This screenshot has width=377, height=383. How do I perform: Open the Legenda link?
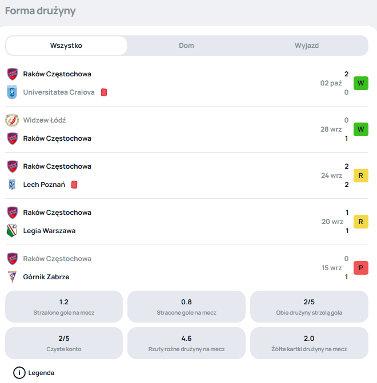[x=41, y=373]
